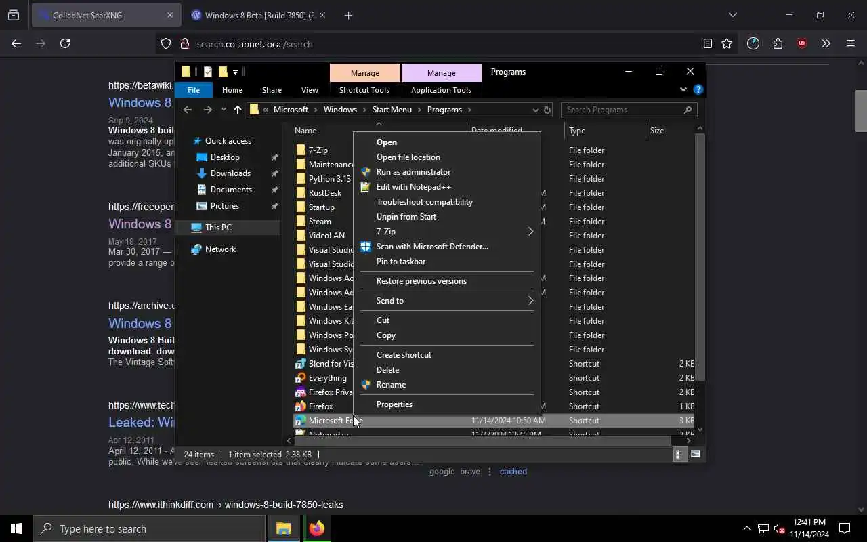Open the browser extensions puzzle icon
This screenshot has height=542, width=867.
pos(778,43)
